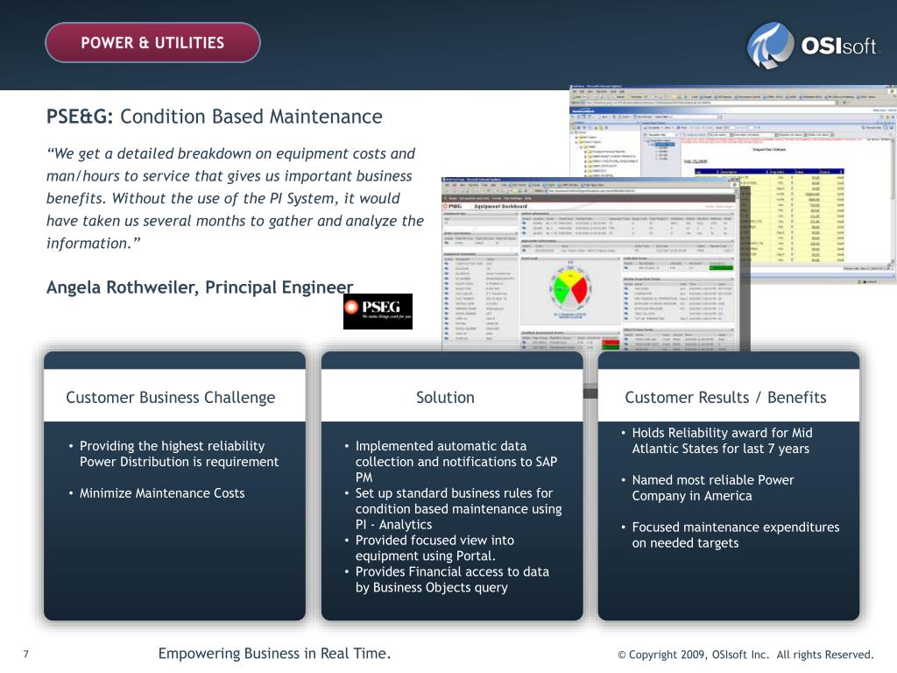Screen dimensions: 897x673
Task: Click the slide number 7
Action: pyautogui.click(x=25, y=654)
